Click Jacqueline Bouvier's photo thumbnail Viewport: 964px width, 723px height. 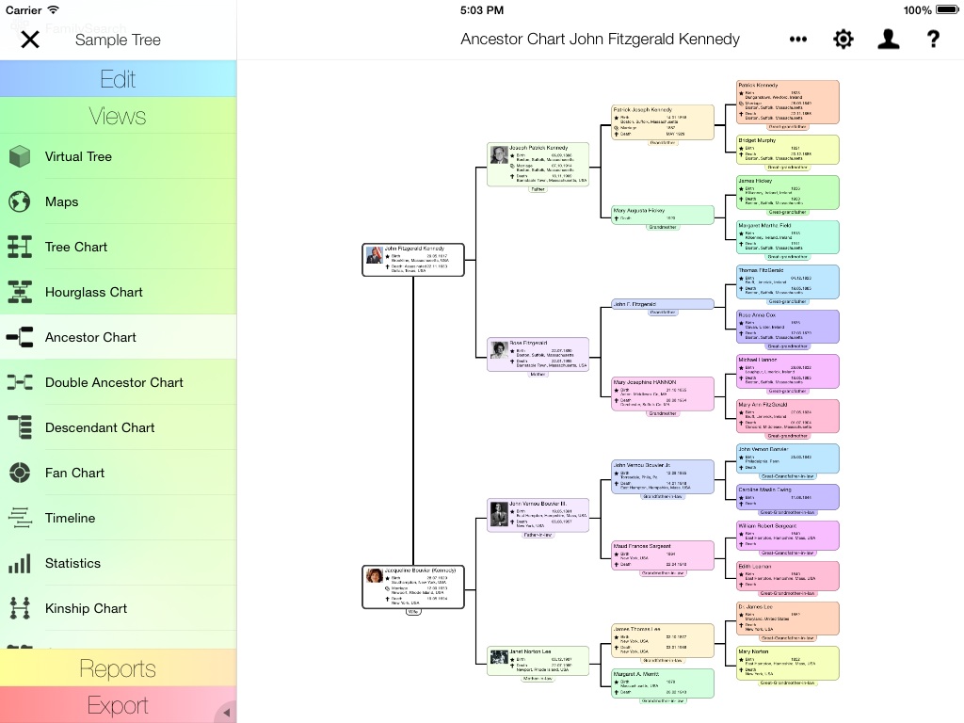pyautogui.click(x=374, y=576)
